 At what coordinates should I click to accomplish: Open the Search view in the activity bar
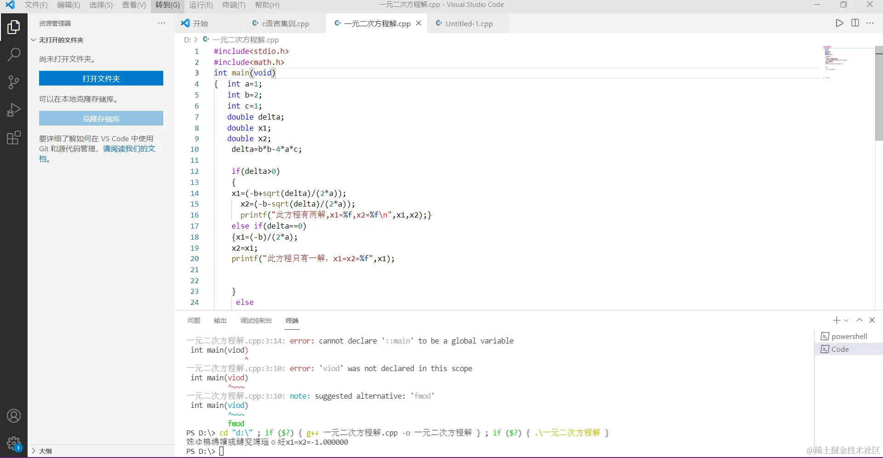14,55
